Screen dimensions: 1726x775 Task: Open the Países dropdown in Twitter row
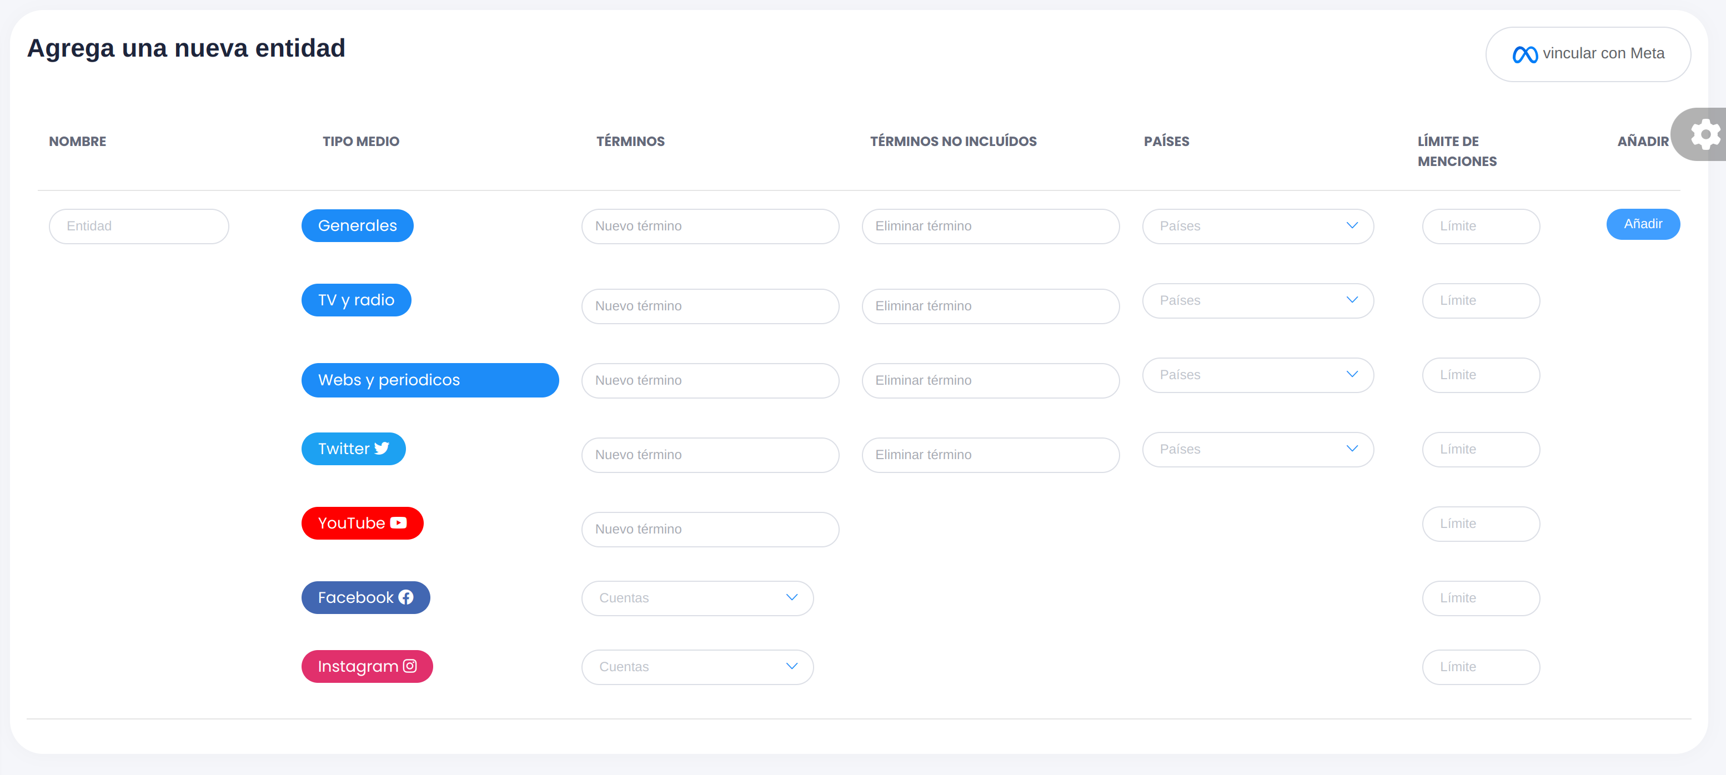click(1258, 450)
